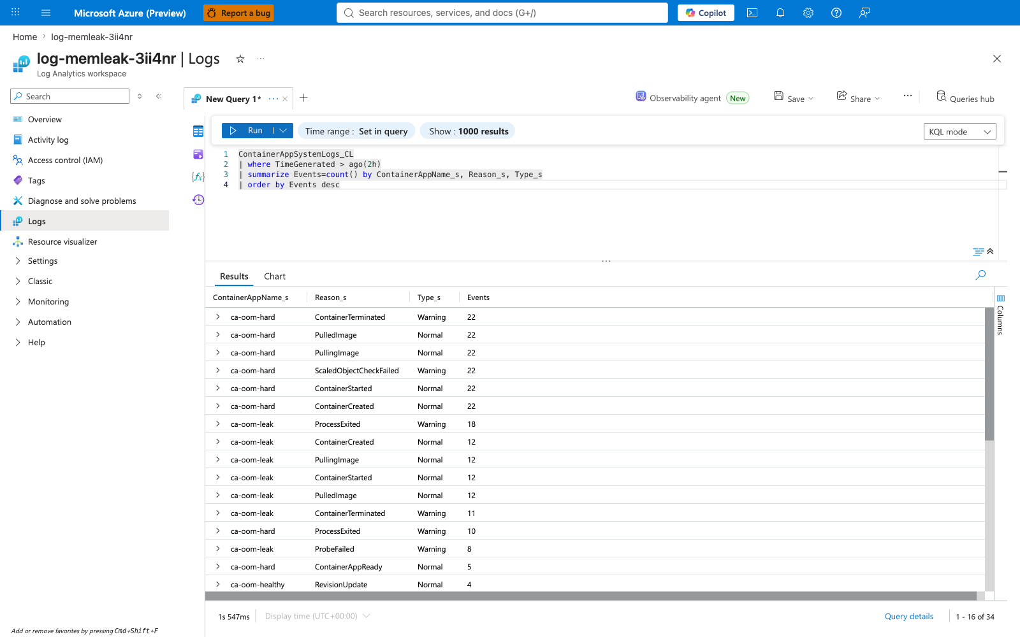
Task: Focus the top resource search box
Action: [502, 13]
